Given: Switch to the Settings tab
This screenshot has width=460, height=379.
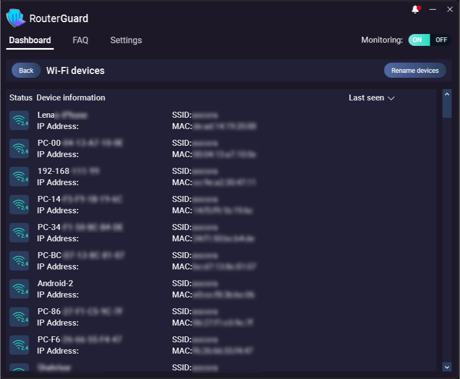Looking at the screenshot, I should point(126,40).
